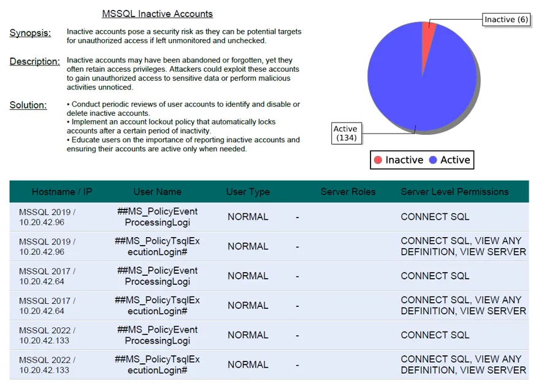The height and width of the screenshot is (386, 533).
Task: Click the User Type column header
Action: click(x=248, y=192)
